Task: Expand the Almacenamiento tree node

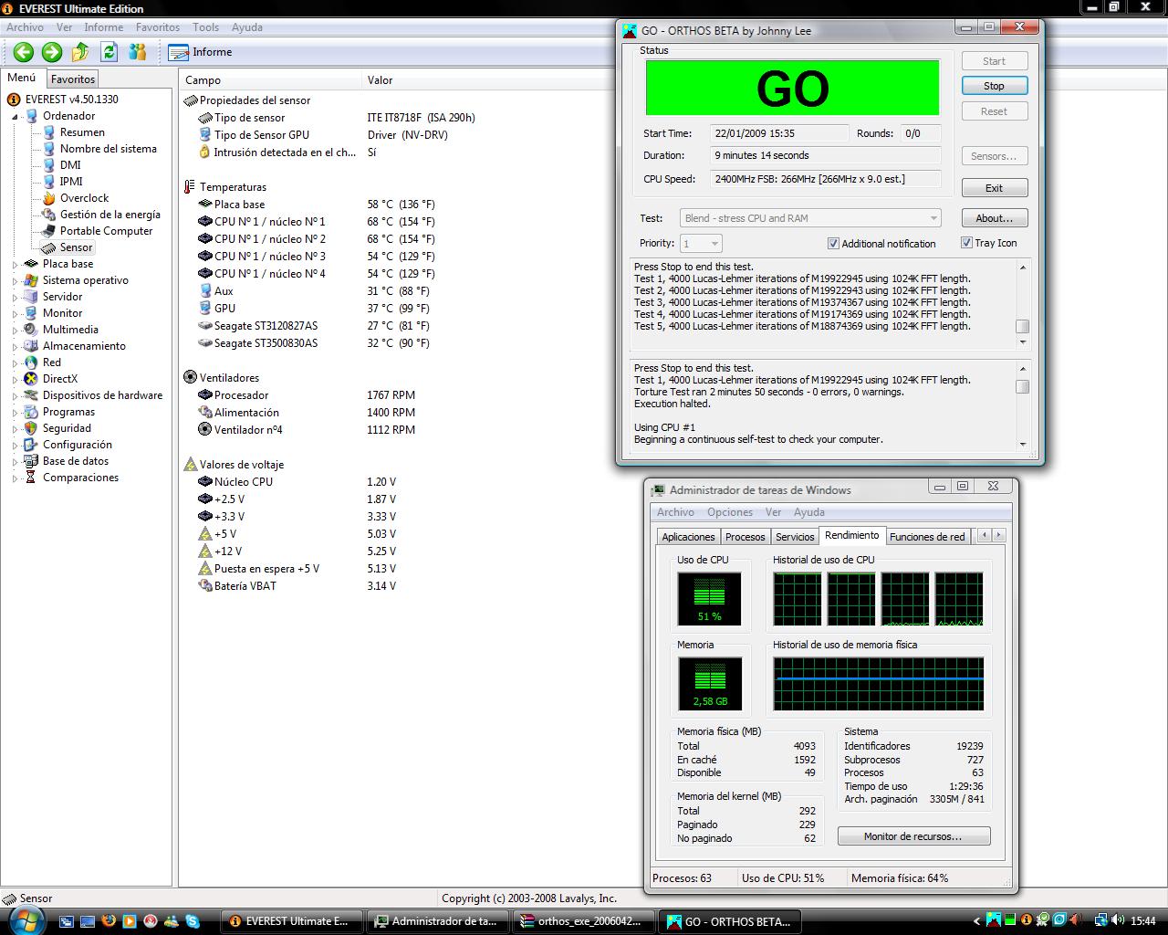Action: click(16, 347)
